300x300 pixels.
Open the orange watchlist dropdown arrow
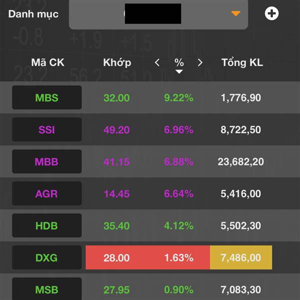tap(235, 13)
